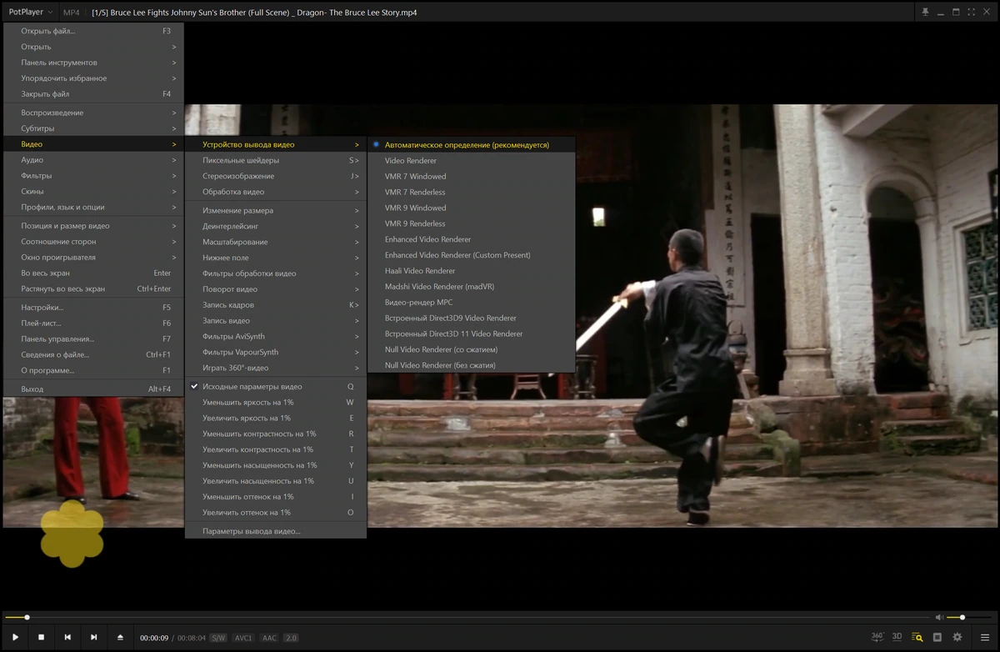Image resolution: width=1000 pixels, height=652 pixels.
Task: Select Haali Video Renderer
Action: (x=471, y=271)
